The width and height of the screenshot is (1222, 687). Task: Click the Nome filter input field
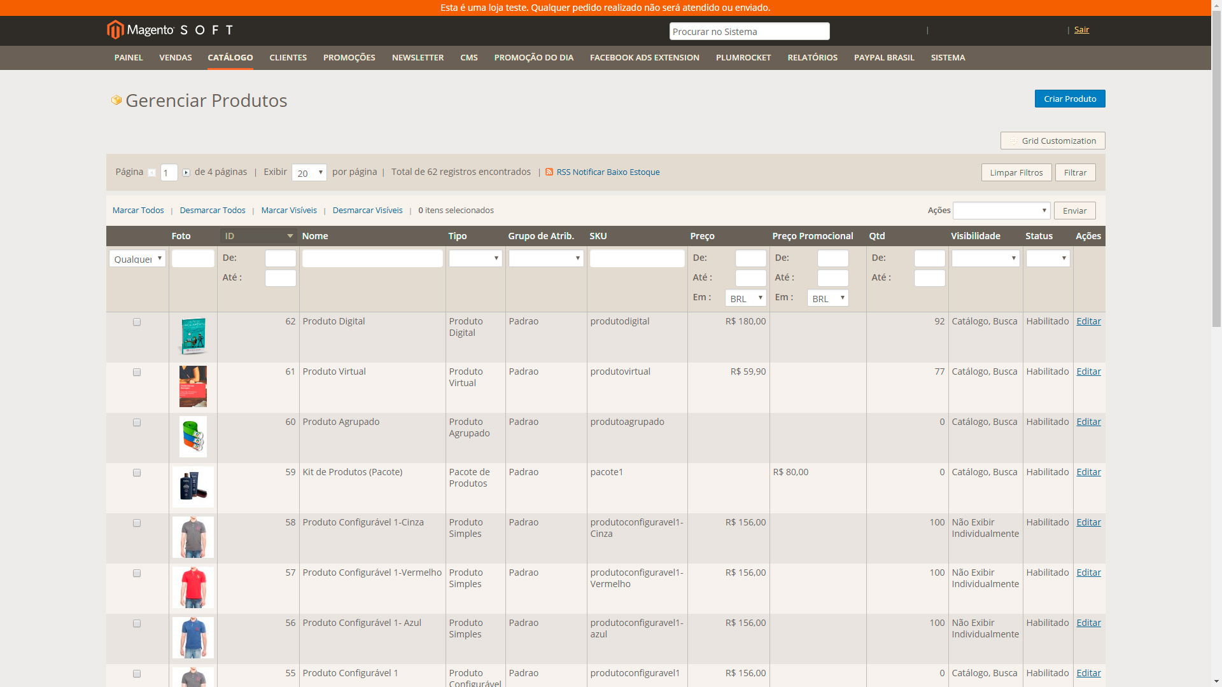pyautogui.click(x=372, y=258)
